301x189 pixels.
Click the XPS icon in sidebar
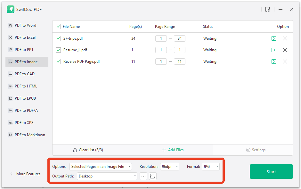tap(11, 123)
